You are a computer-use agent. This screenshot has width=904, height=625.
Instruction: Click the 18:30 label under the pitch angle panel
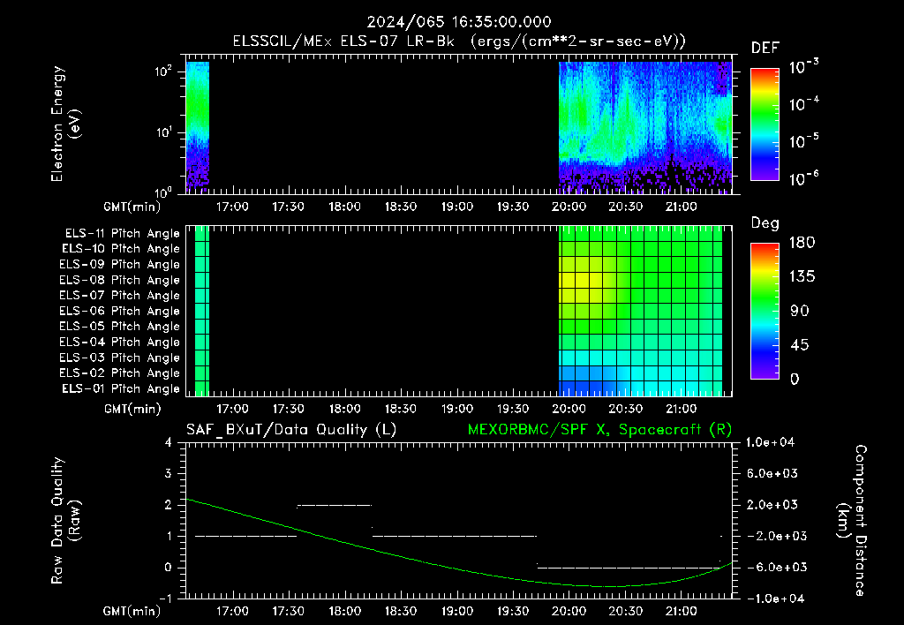pos(401,409)
